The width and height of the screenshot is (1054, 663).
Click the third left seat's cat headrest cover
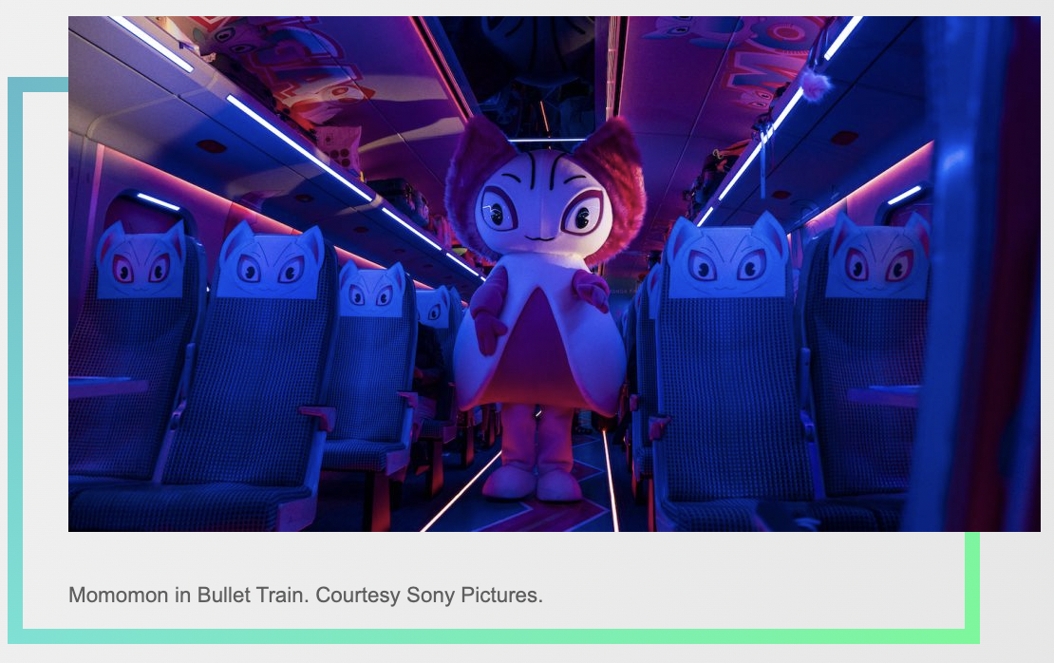[x=371, y=289]
